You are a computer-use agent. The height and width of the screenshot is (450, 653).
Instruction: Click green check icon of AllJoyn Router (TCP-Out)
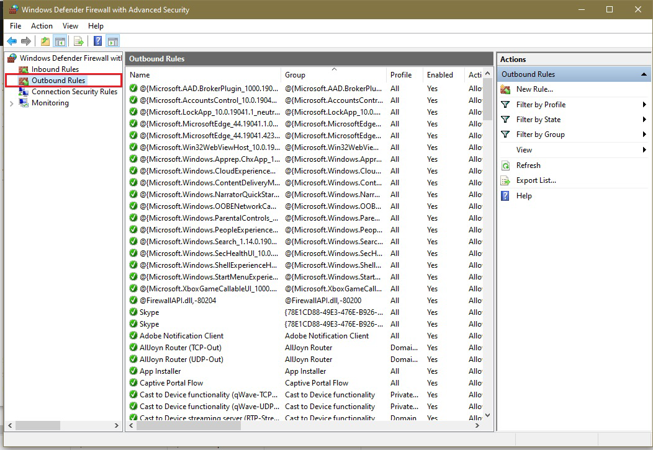tap(133, 347)
